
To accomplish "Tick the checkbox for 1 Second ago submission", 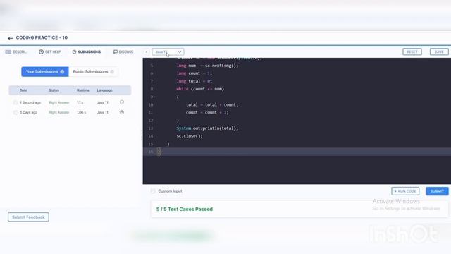I will point(16,102).
